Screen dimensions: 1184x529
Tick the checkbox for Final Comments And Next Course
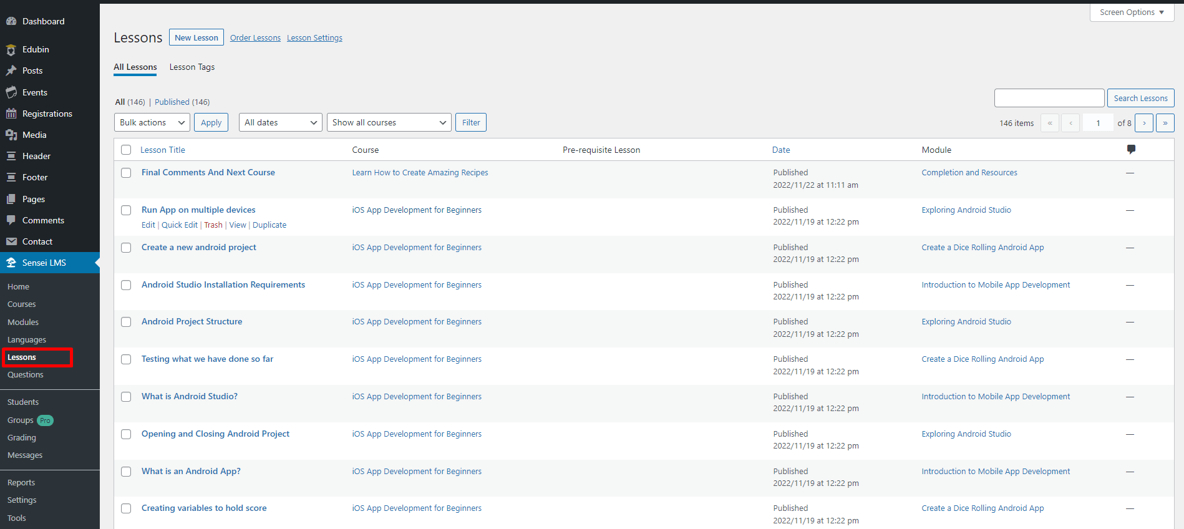coord(126,173)
